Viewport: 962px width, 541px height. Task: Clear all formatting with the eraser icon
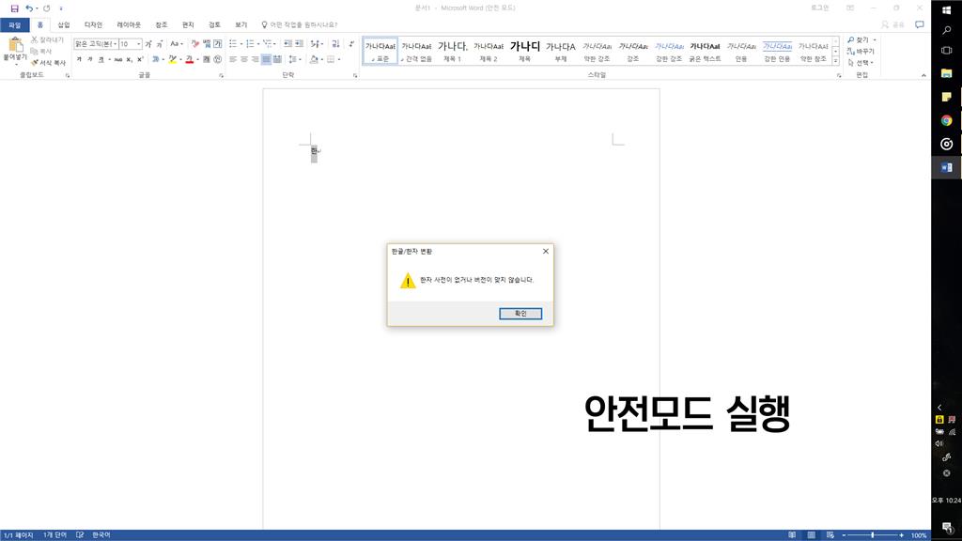(195, 44)
